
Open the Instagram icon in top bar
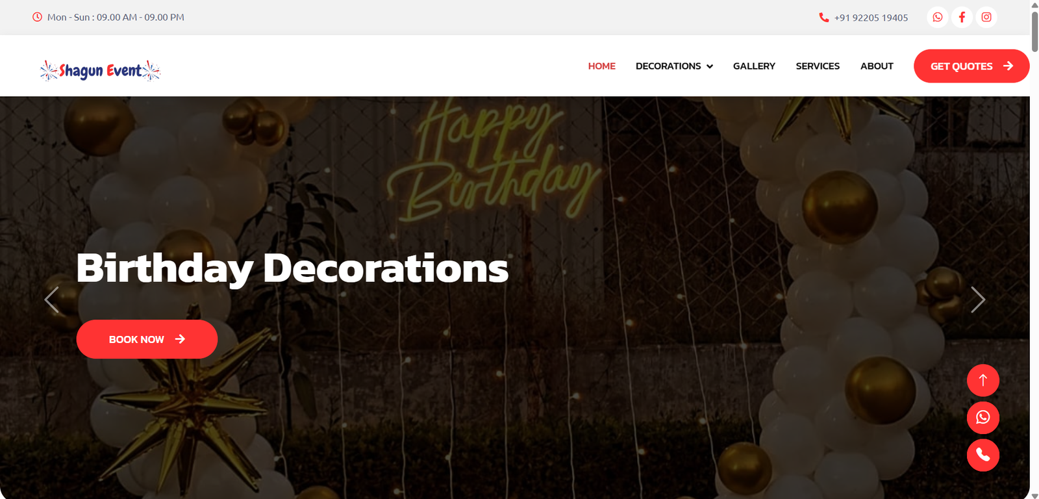pos(986,18)
